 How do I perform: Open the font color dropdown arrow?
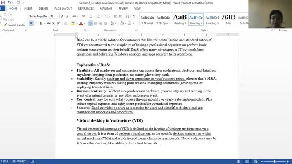pyautogui.click(x=84, y=23)
